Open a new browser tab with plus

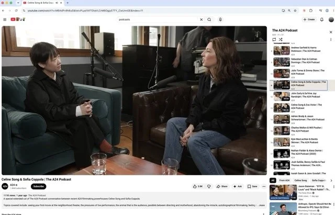68,3
